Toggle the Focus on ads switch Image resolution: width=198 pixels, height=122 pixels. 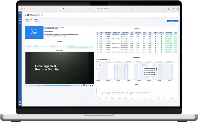pos(108,60)
